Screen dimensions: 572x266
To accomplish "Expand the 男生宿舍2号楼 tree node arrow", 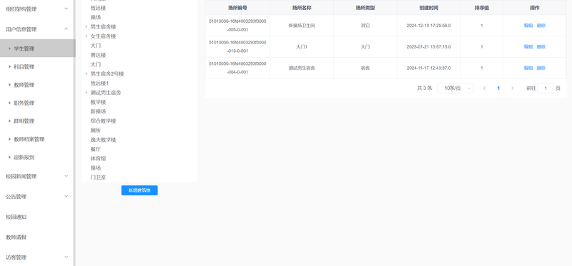I will click(86, 74).
